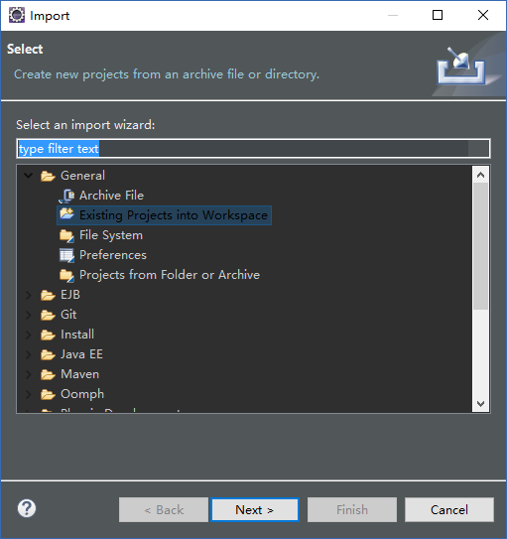The height and width of the screenshot is (539, 507).
Task: Expand the EJB category
Action: (x=29, y=295)
